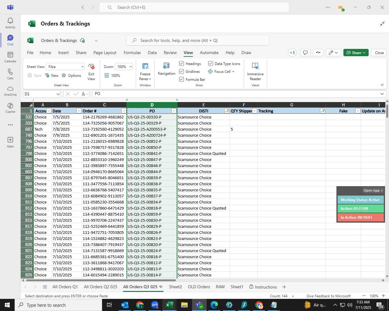This screenshot has width=389, height=311.
Task: Toggle the Headings checkbox
Action: coord(181,63)
